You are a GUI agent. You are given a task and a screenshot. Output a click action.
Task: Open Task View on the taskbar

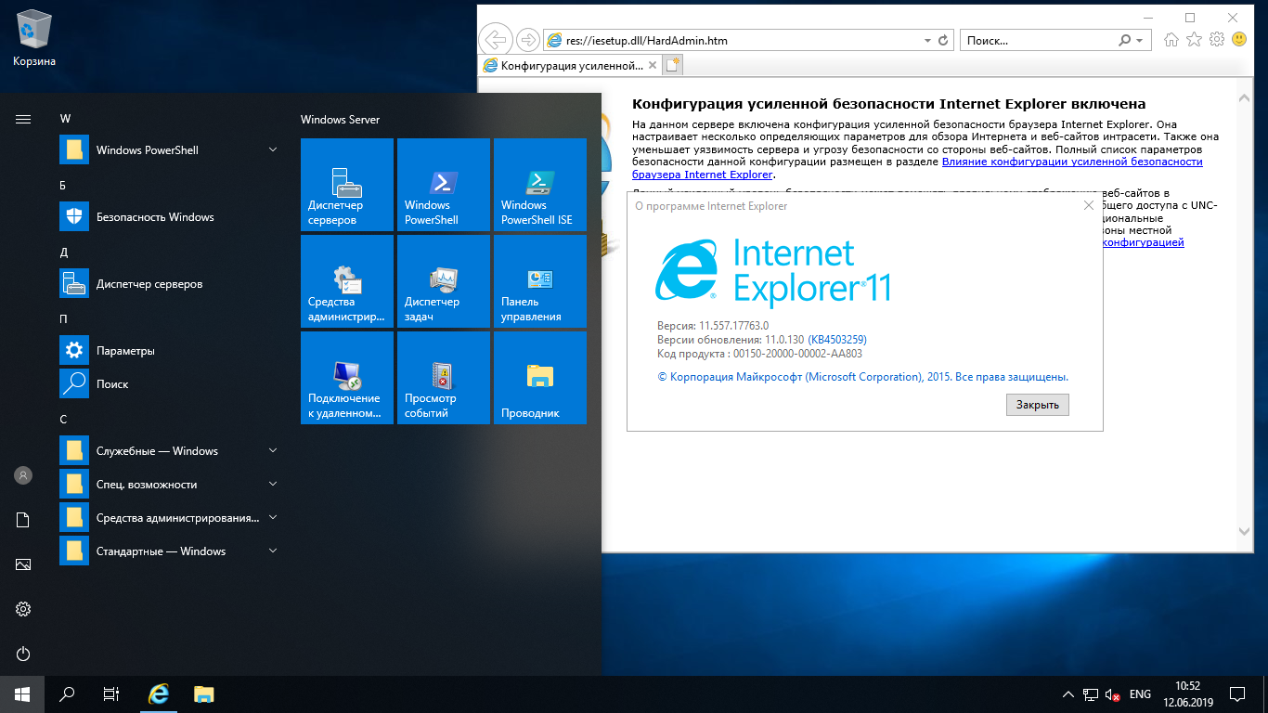click(111, 694)
